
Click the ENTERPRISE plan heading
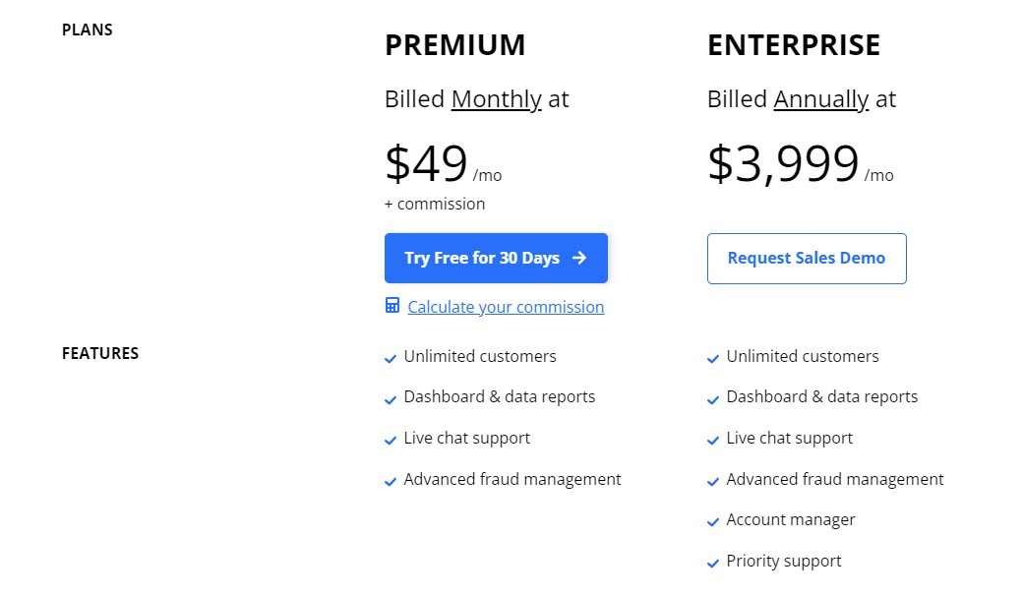coord(794,45)
